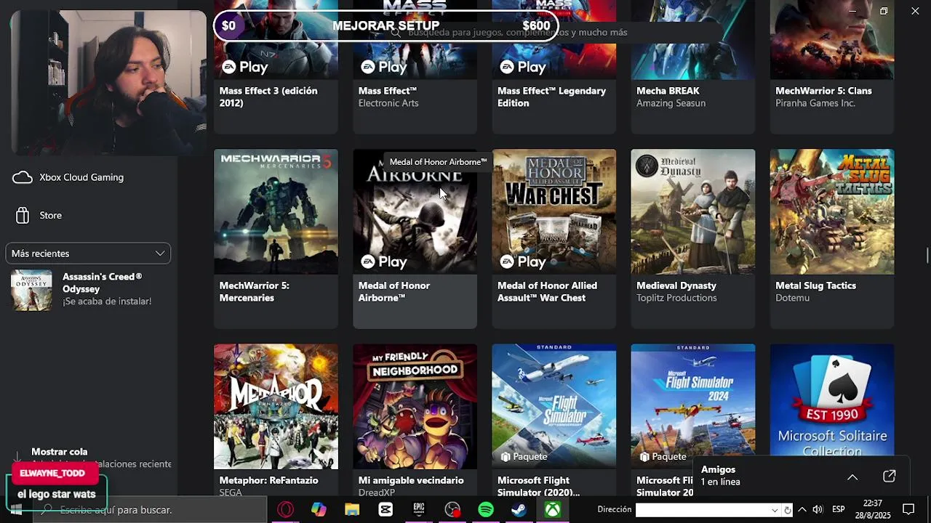Open Assassin's Creed Odyssey recent item
The width and height of the screenshot is (931, 523).
[88, 289]
